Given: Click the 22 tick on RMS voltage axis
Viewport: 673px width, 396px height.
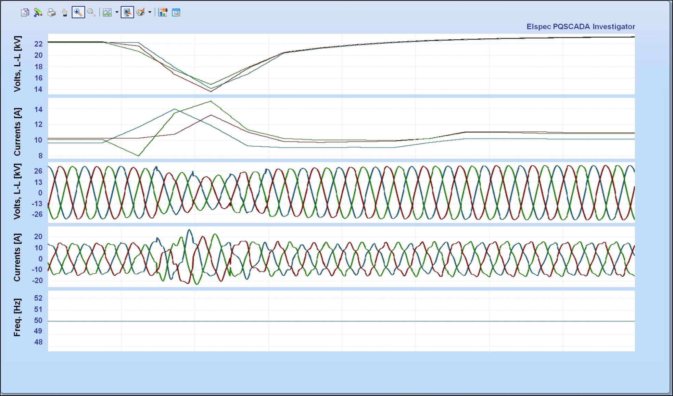Looking at the screenshot, I should pos(38,44).
